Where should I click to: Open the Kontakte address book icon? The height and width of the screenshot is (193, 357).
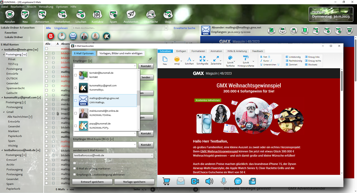coord(97,14)
